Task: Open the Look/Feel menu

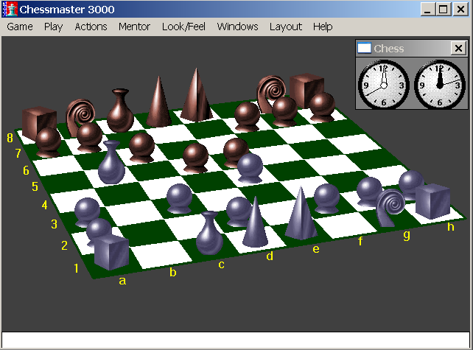Action: point(183,27)
